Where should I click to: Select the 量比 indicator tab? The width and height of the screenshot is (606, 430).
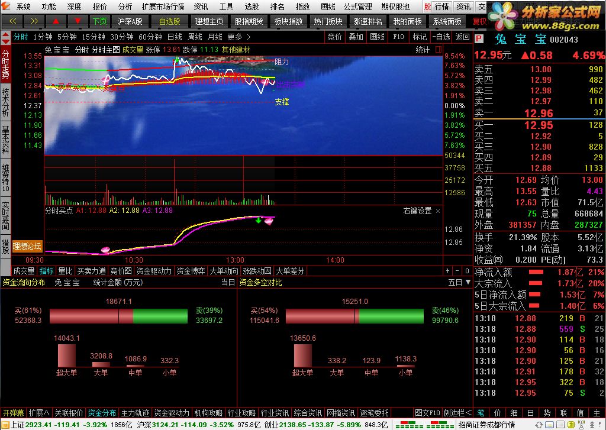[x=65, y=271]
